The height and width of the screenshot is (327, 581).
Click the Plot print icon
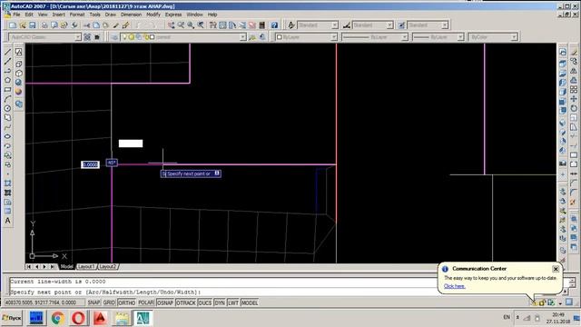44,25
